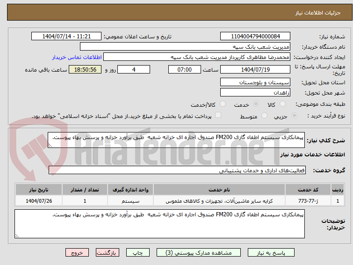Viewport: 353px width, 265px height.
Task: Click the remaining days field showing 4
Action: pos(134,69)
